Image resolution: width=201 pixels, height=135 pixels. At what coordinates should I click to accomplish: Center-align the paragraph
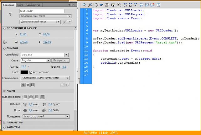point(31,97)
